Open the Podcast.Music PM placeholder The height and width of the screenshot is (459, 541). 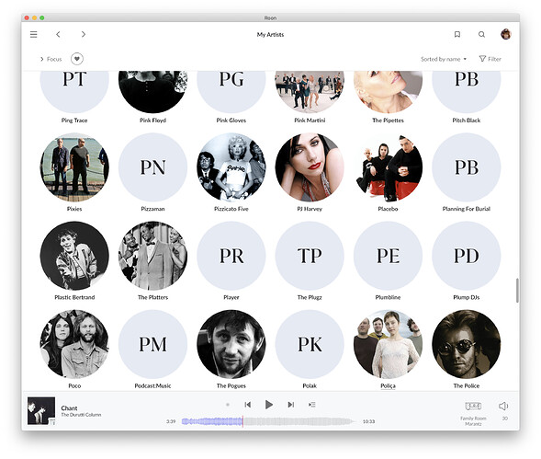point(152,344)
